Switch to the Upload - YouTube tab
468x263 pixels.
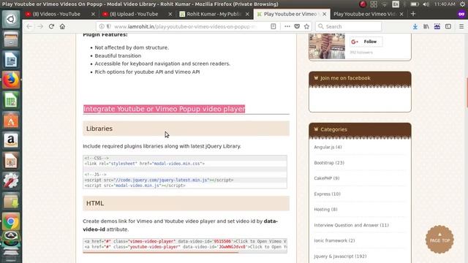coord(134,14)
